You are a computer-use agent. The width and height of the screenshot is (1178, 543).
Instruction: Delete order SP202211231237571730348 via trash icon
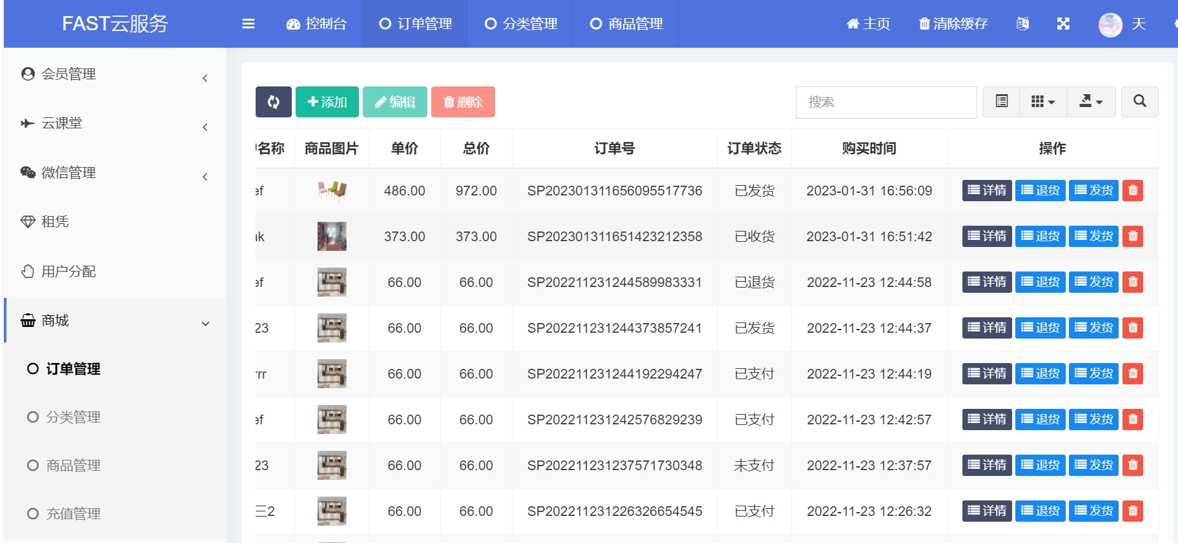[1133, 465]
